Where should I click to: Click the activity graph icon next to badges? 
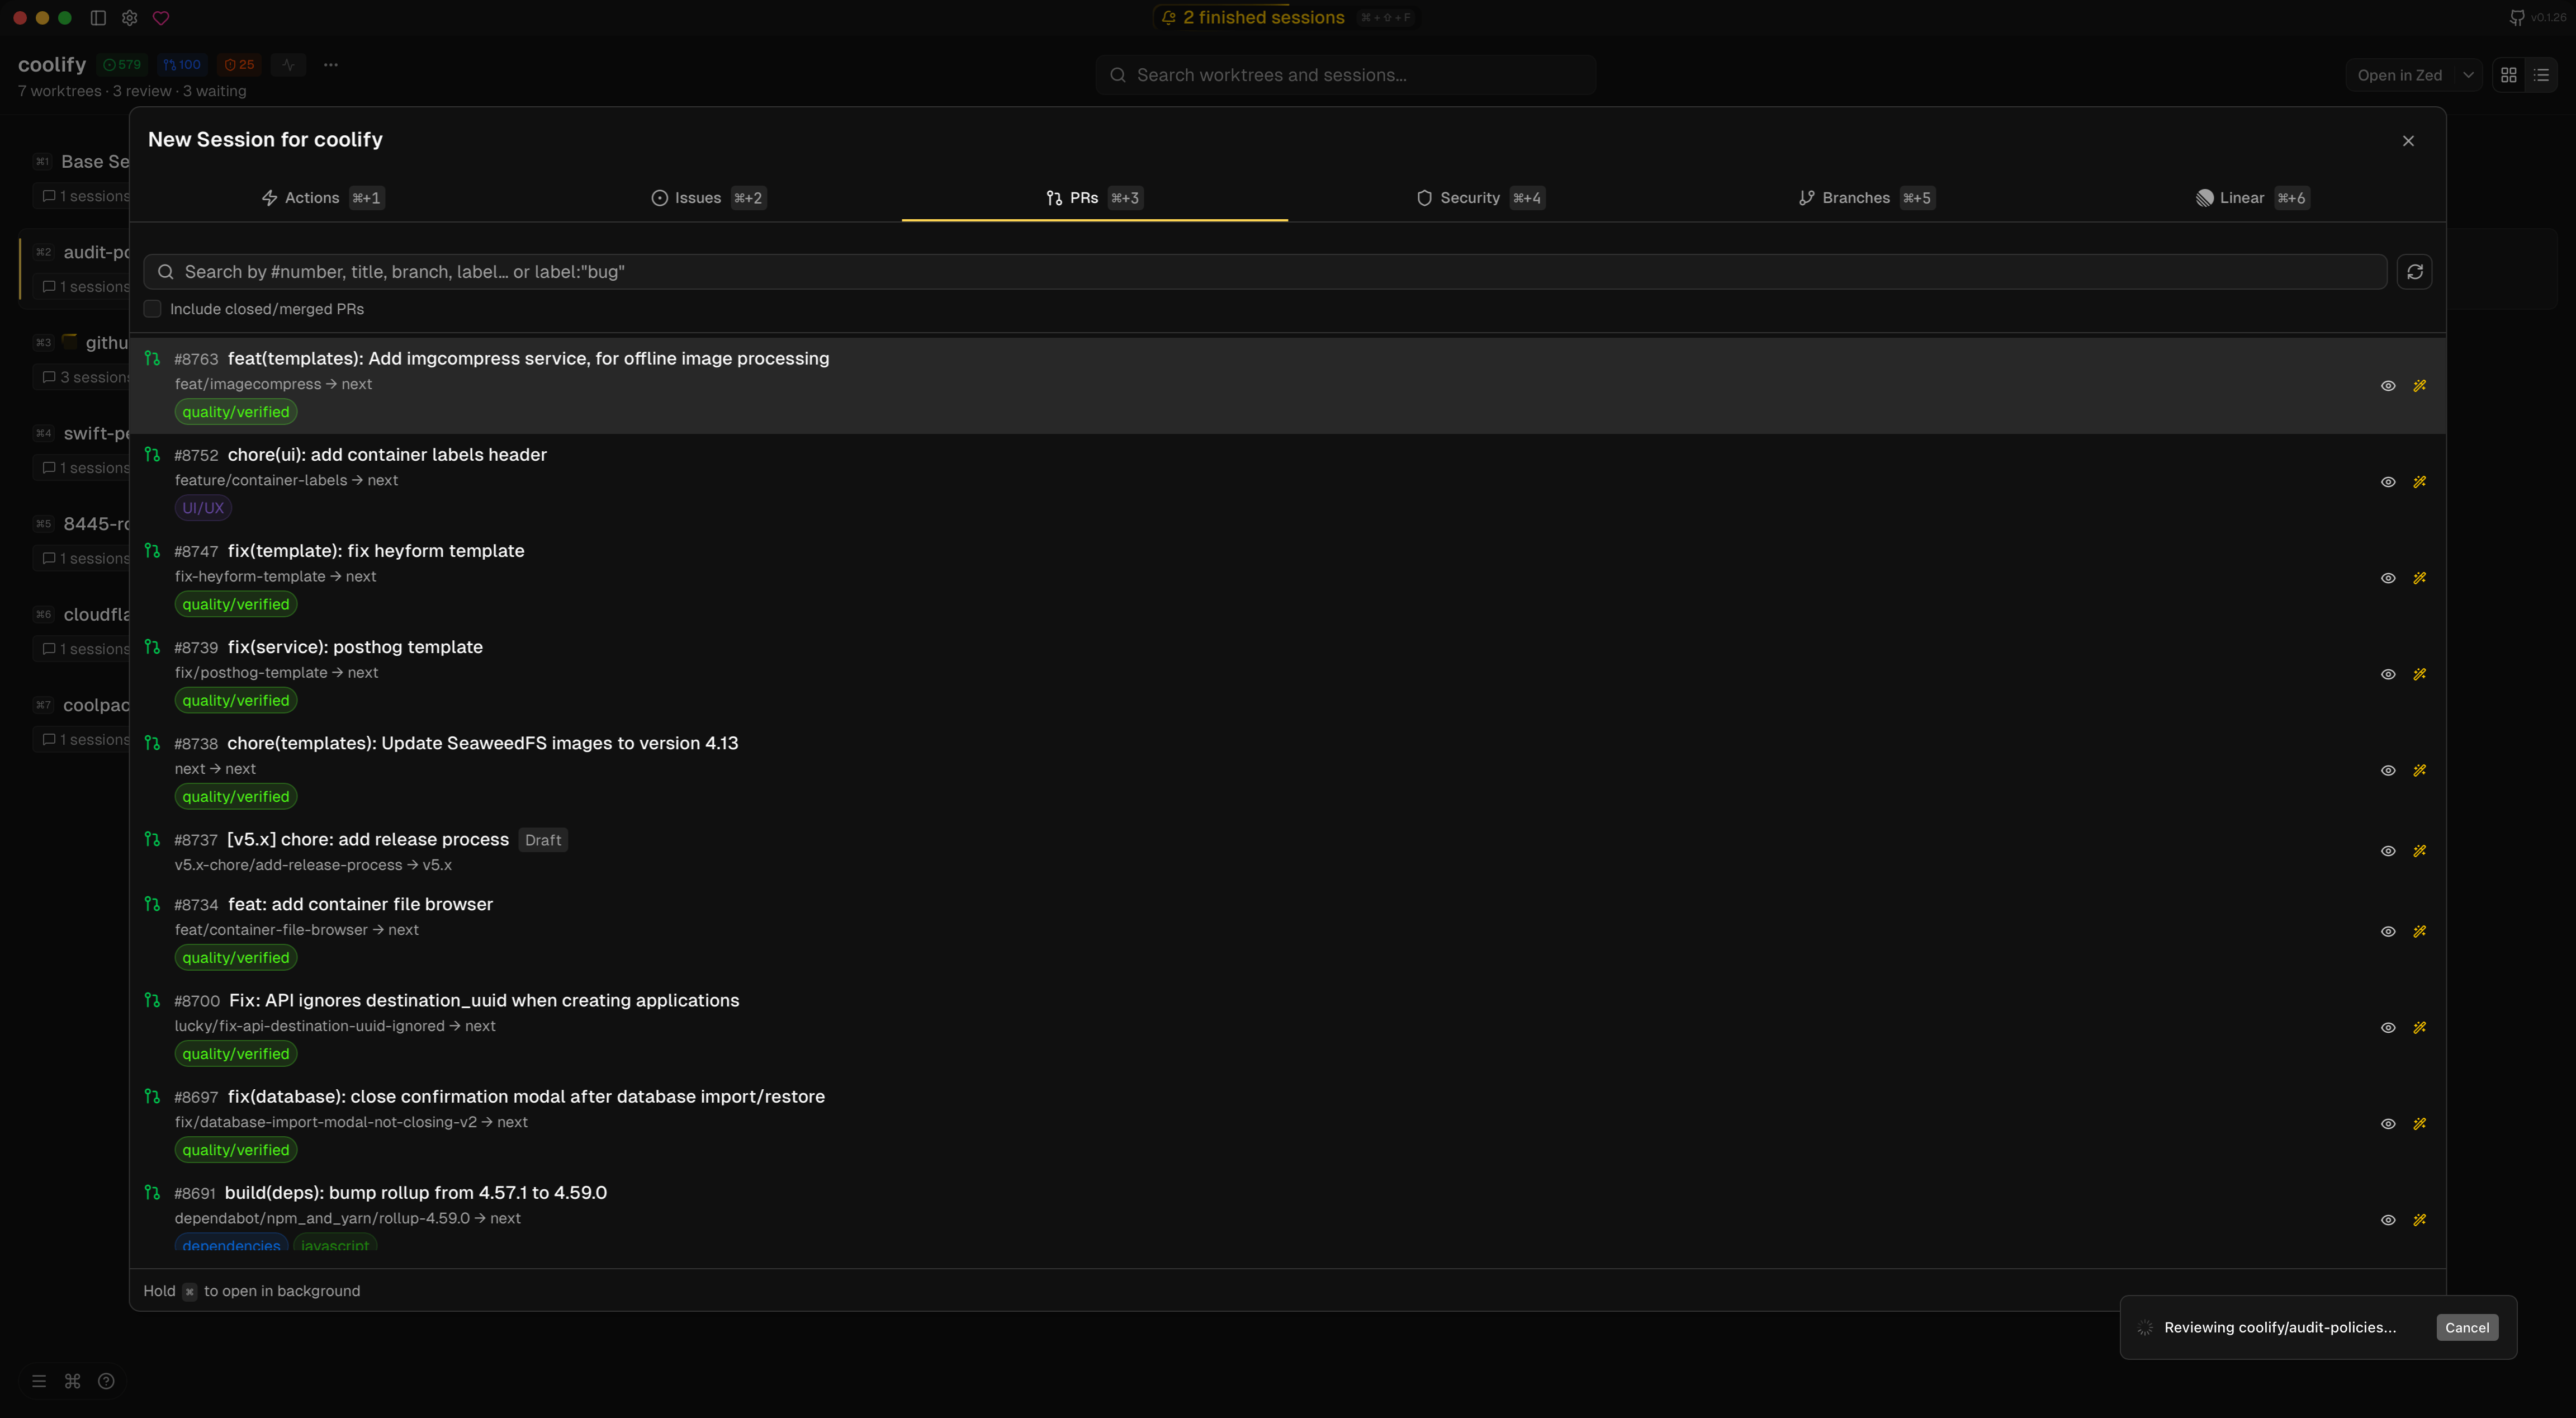288,63
